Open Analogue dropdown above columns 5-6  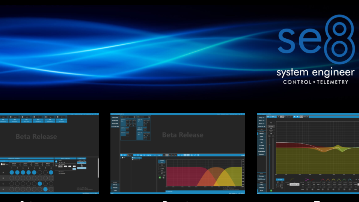[37, 164]
